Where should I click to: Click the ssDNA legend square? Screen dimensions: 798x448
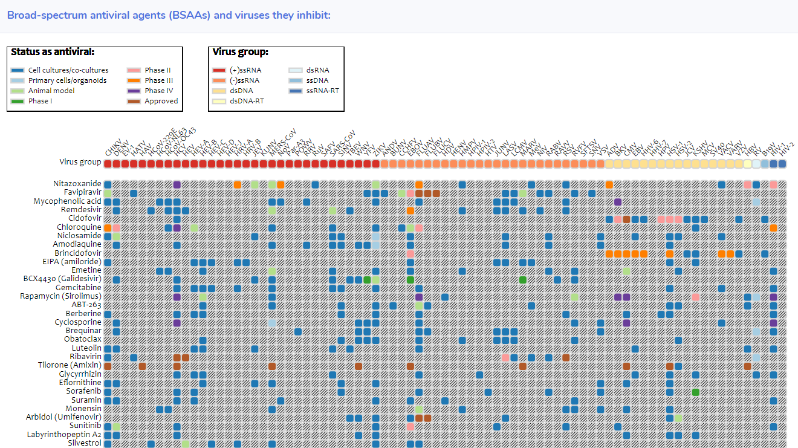[296, 80]
